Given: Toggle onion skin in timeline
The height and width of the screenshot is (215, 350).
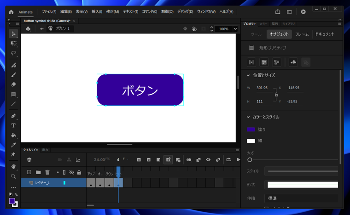Looking at the screenshot, I should [x=189, y=159].
